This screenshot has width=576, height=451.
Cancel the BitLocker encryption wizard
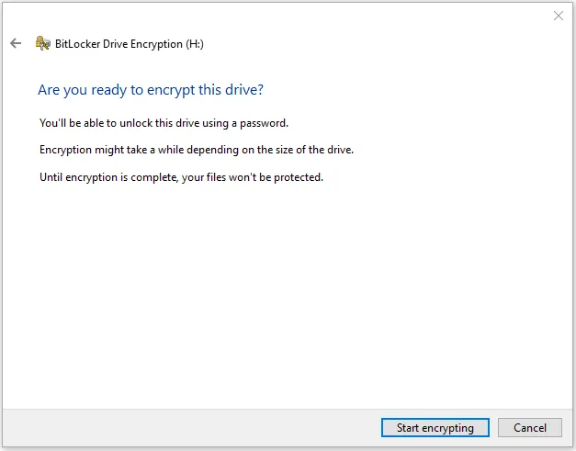point(530,428)
